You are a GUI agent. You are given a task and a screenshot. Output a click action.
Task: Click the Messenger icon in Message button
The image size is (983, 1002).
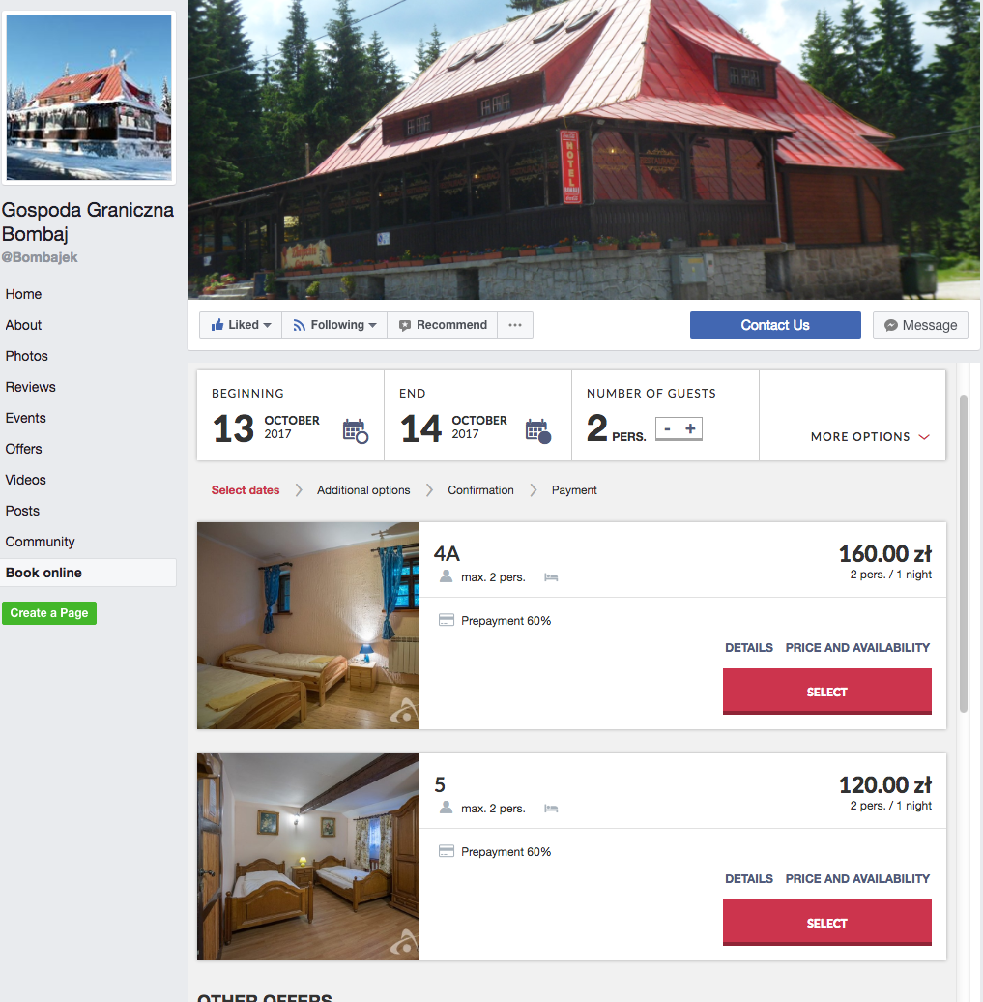click(x=890, y=325)
